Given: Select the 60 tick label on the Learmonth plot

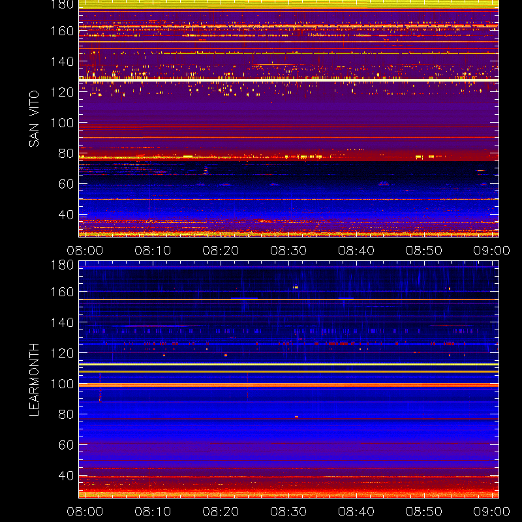Looking at the screenshot, I should click(67, 445).
